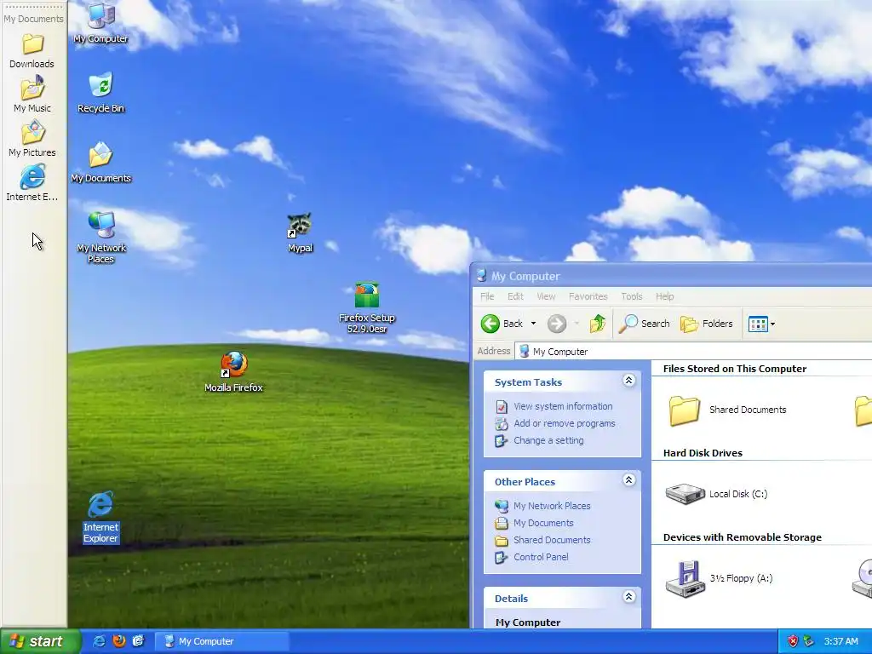Screen dimensions: 872x654
Task: Open the Favorites menu in My Computer
Action: [588, 296]
